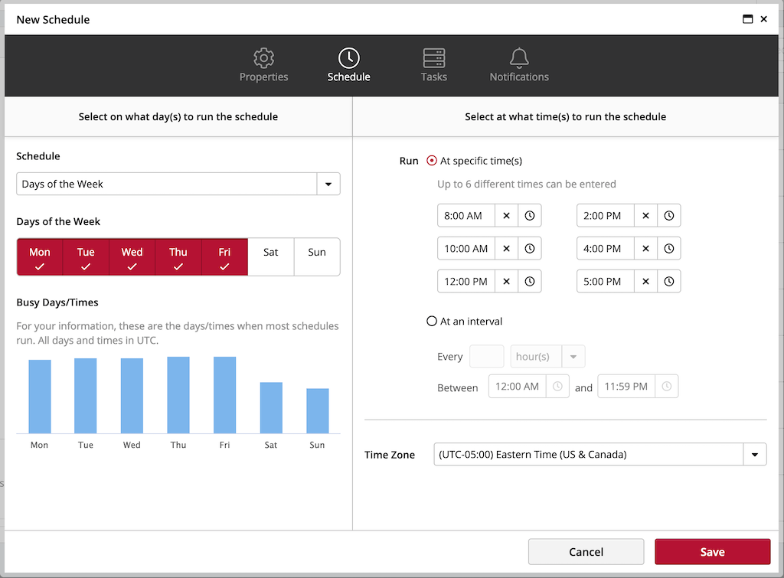Open the Properties gear tab
This screenshot has height=578, width=784.
coord(263,65)
